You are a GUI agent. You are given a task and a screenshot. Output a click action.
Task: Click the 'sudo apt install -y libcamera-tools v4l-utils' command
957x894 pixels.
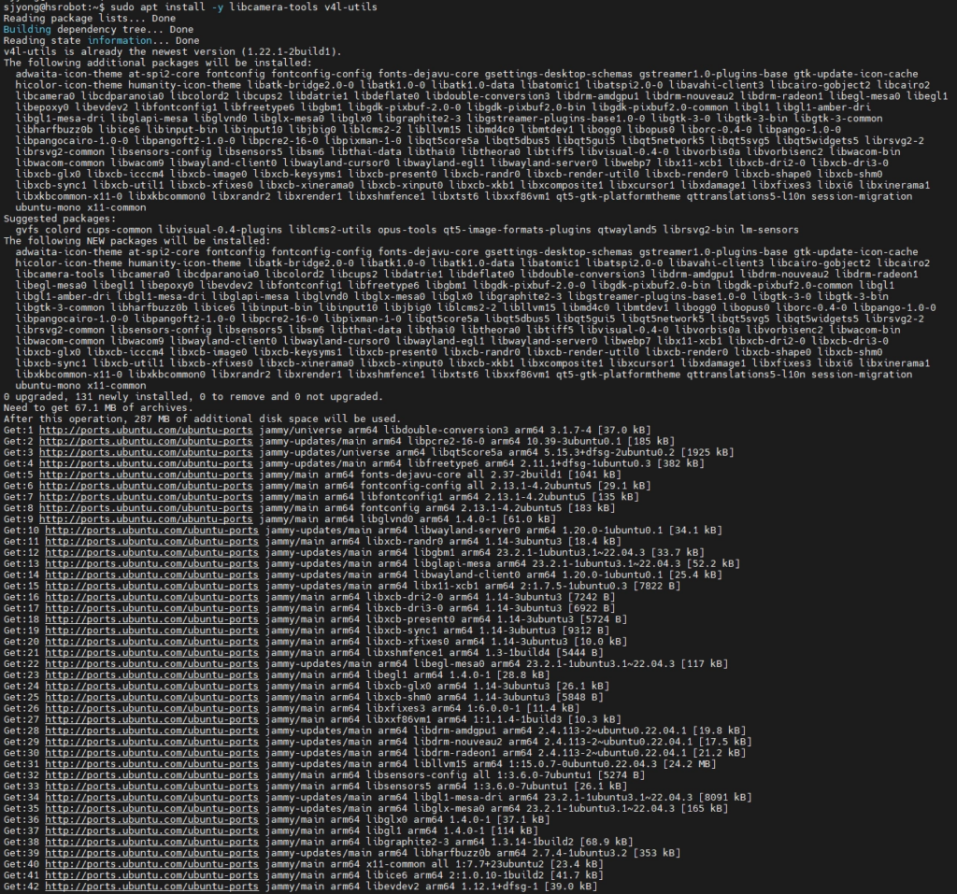pyautogui.click(x=244, y=7)
